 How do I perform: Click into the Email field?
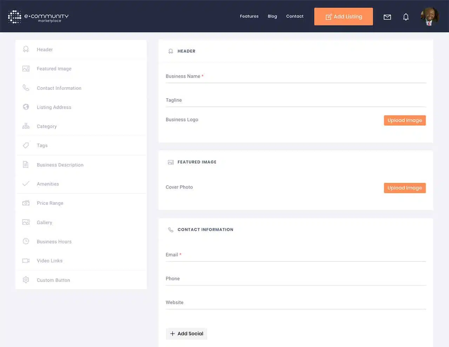click(296, 255)
